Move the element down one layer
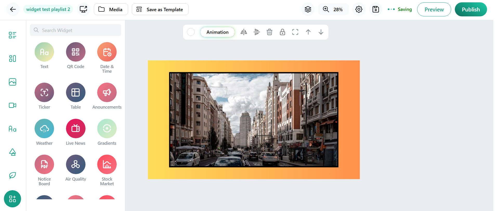The image size is (499, 211). [x=321, y=32]
